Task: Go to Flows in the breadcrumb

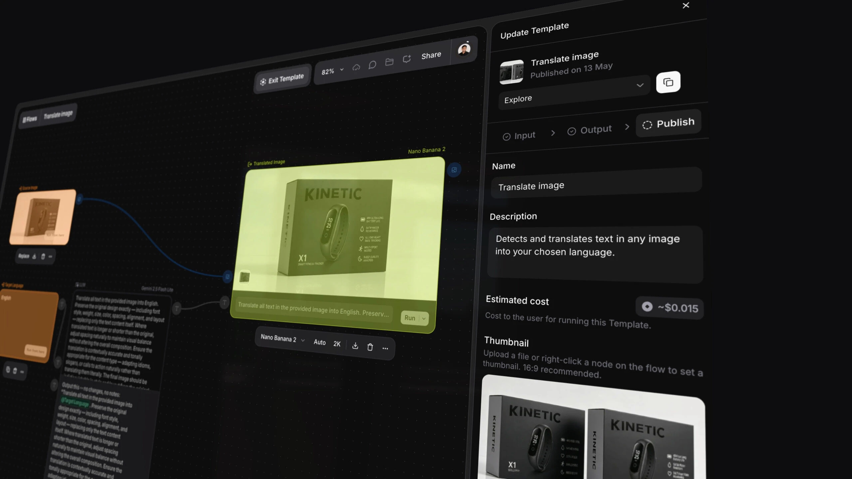Action: [30, 119]
